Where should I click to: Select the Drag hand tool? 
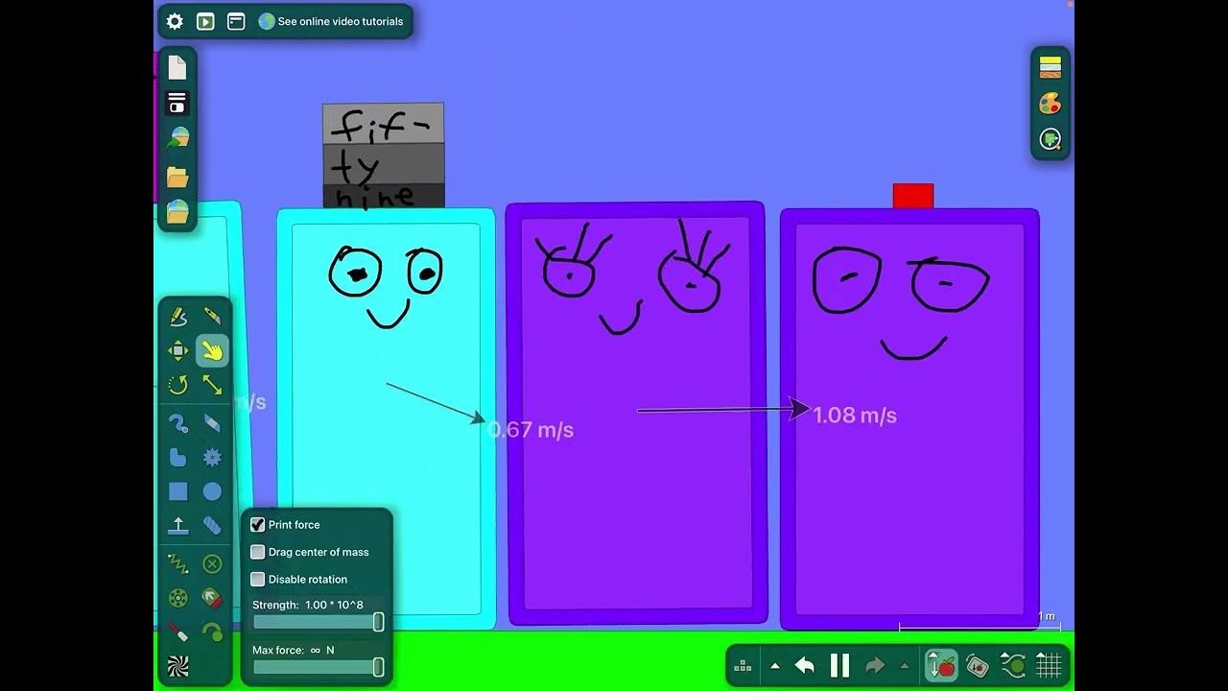click(x=212, y=351)
